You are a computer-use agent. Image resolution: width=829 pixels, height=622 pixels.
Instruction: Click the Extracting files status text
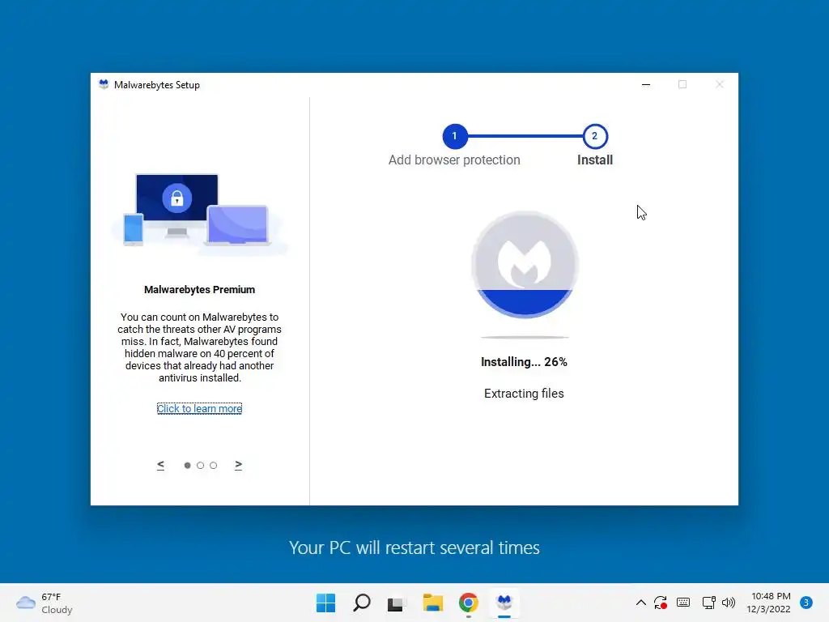point(524,394)
